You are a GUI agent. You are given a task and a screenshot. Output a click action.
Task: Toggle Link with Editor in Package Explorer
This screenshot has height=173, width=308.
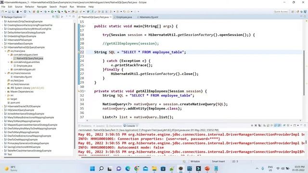57,17
